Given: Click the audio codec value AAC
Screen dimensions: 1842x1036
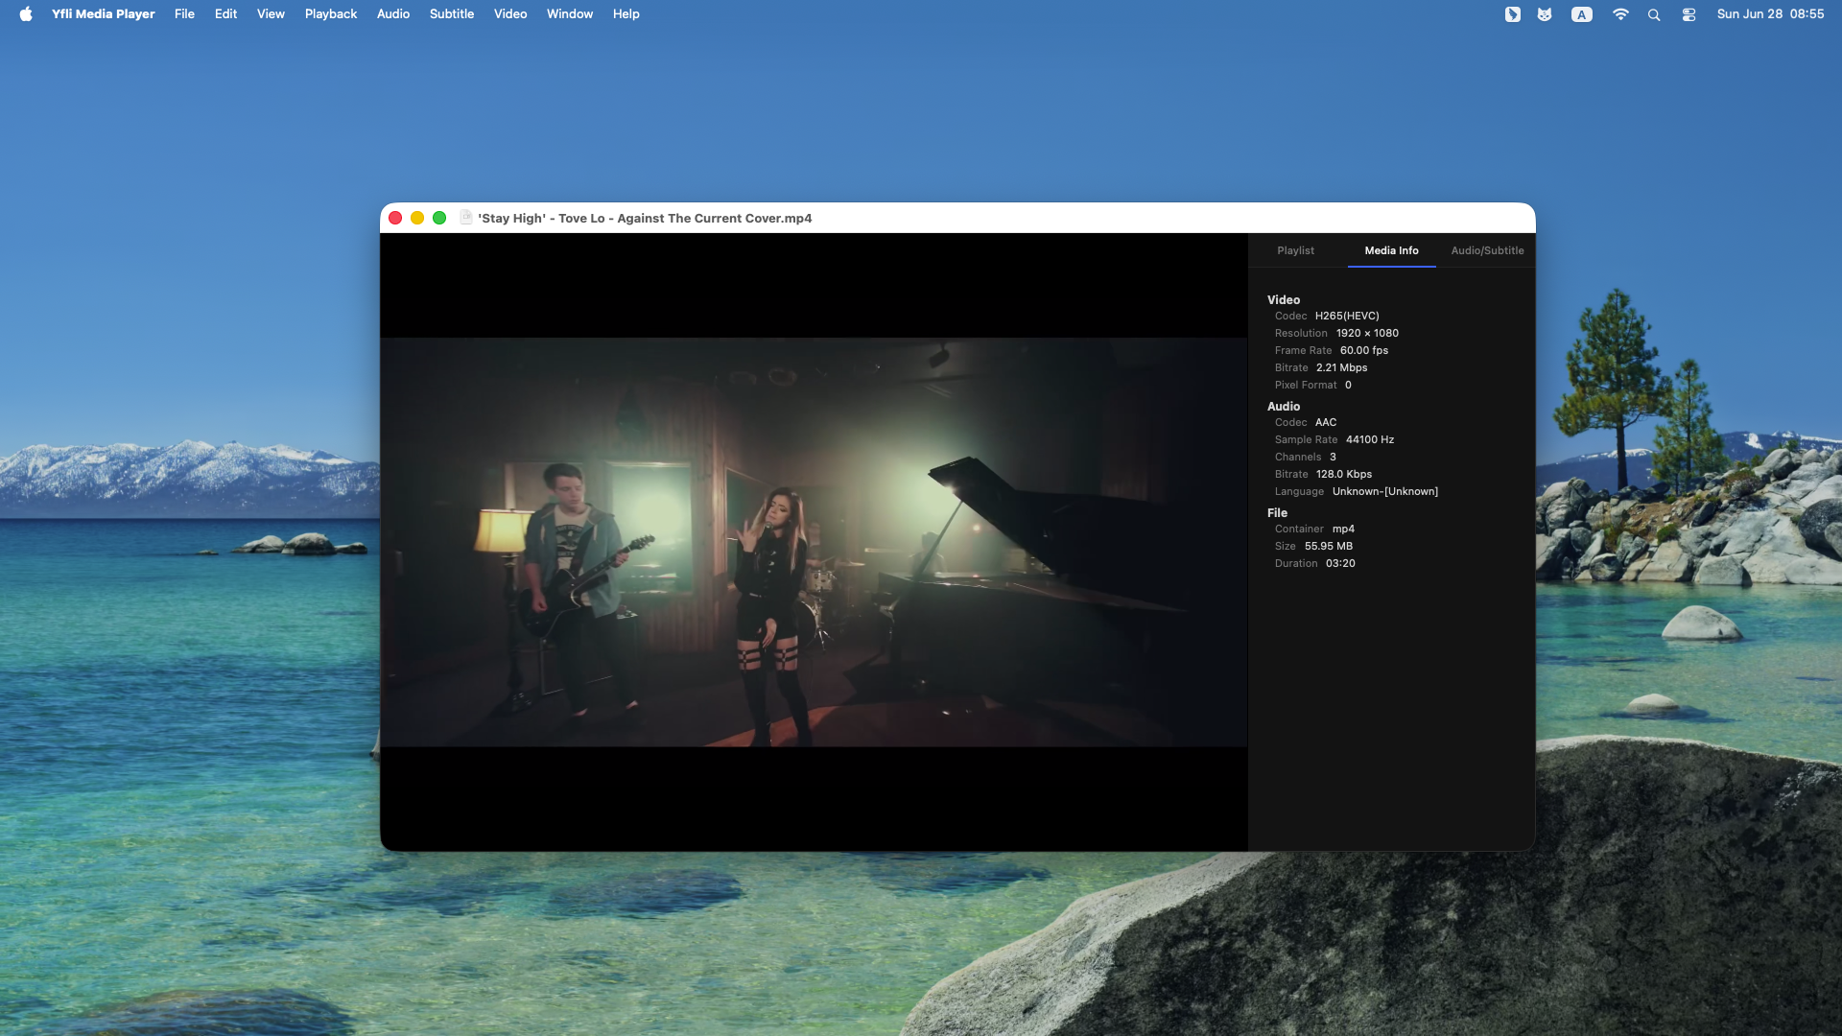Looking at the screenshot, I should tap(1326, 422).
